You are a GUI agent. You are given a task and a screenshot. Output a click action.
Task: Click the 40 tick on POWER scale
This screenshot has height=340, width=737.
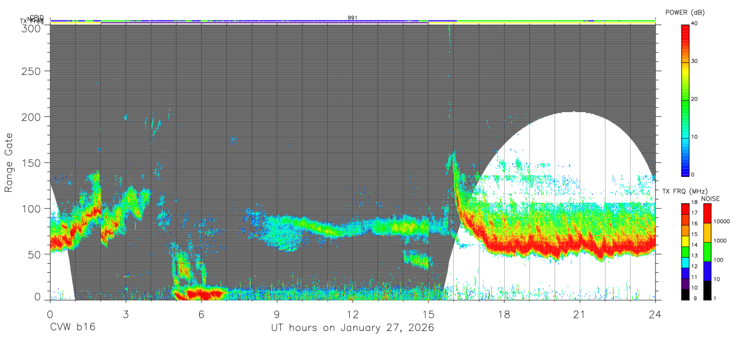click(x=696, y=24)
